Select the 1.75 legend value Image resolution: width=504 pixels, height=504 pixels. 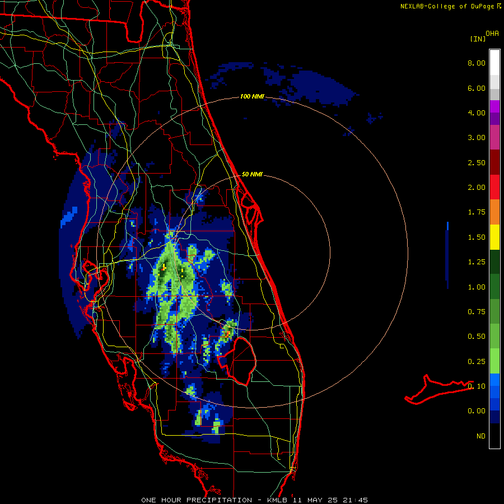coord(477,212)
